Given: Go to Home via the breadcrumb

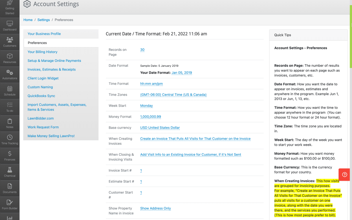Looking at the screenshot, I should tap(28, 20).
